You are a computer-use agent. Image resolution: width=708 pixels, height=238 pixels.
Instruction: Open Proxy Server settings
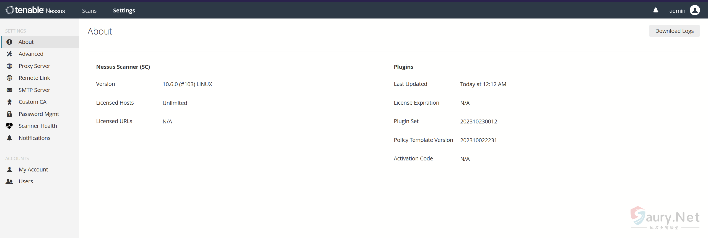coord(40,66)
